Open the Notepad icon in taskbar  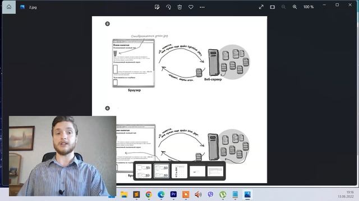pos(235,194)
